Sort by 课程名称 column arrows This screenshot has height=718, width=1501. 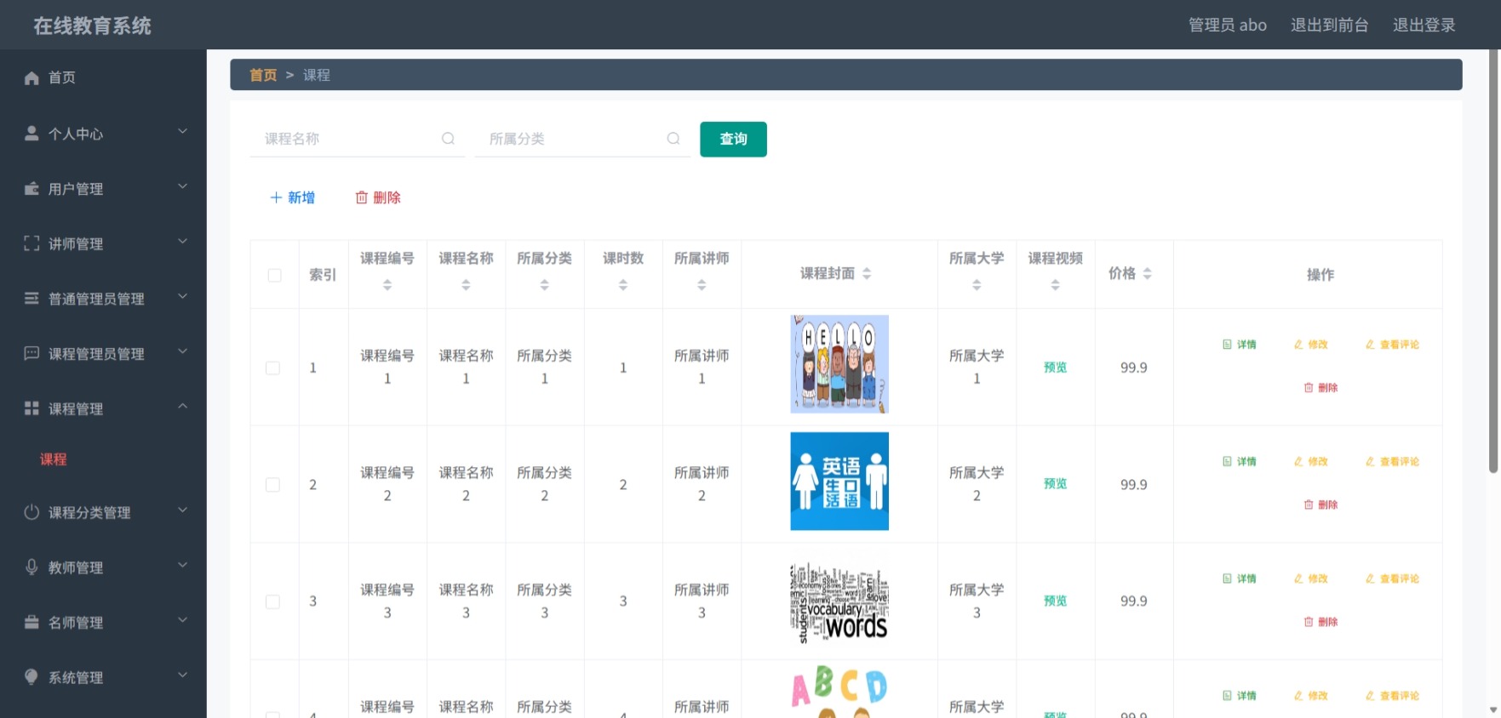(466, 286)
